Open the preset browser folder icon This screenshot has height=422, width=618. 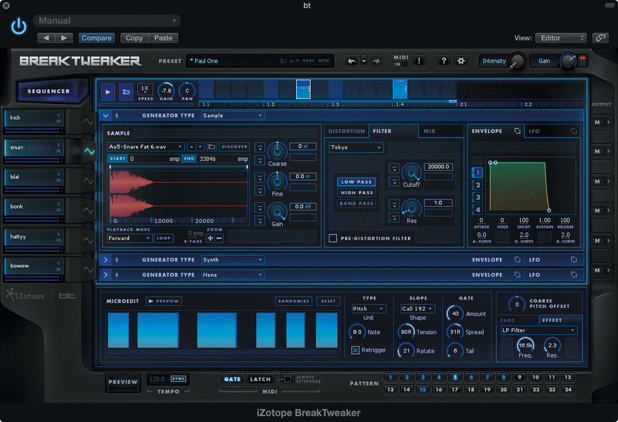tap(283, 61)
